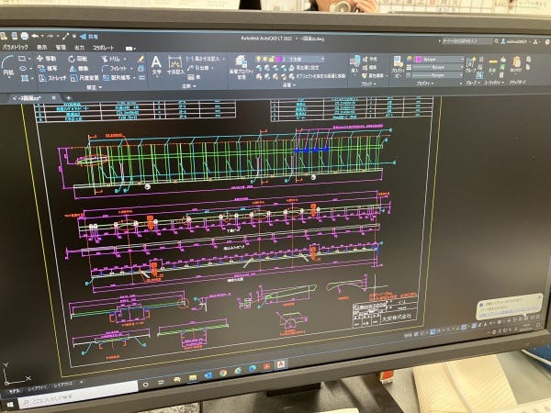Select the 文字 (Text) tool
Image resolution: width=551 pixels, height=413 pixels.
pyautogui.click(x=156, y=64)
